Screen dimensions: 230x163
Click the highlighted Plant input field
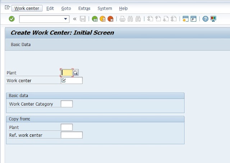coord(67,73)
